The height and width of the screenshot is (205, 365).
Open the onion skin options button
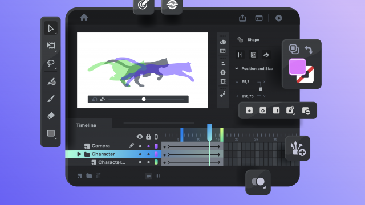(258, 182)
